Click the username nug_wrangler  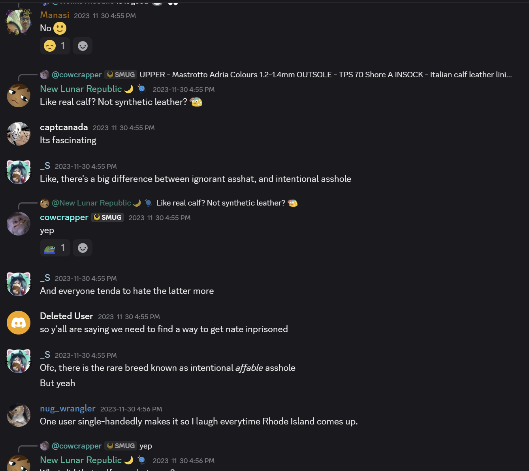pyautogui.click(x=68, y=409)
